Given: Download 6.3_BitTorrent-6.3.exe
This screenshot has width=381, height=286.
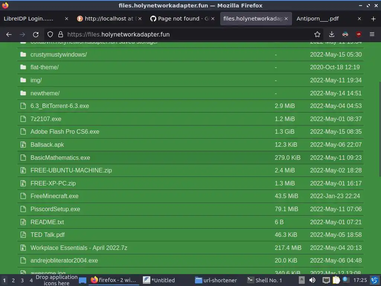Looking at the screenshot, I should (x=60, y=106).
